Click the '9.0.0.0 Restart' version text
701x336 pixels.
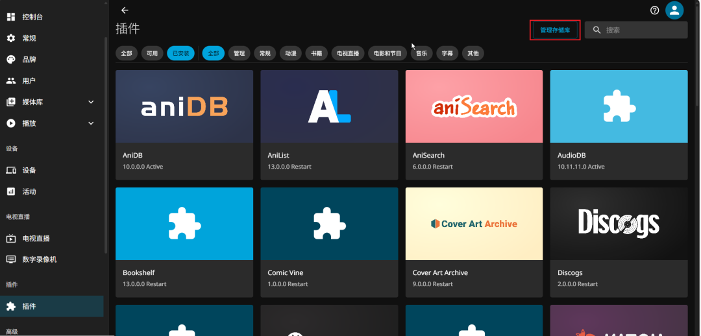pyautogui.click(x=432, y=284)
